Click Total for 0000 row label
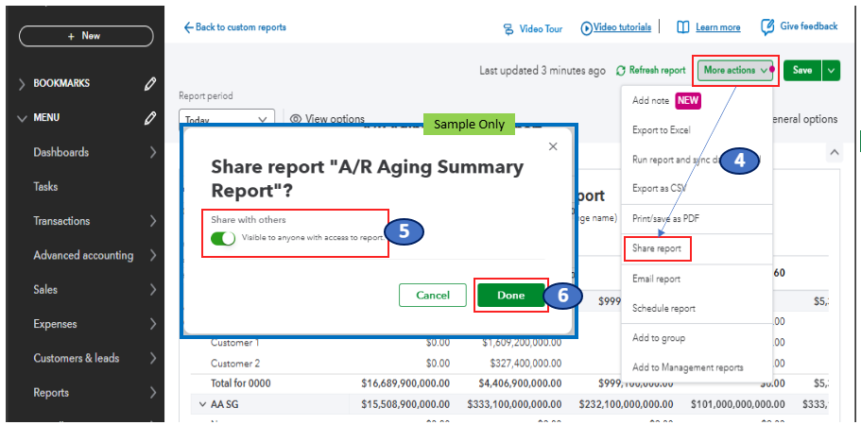This screenshot has height=425, width=861. (240, 383)
